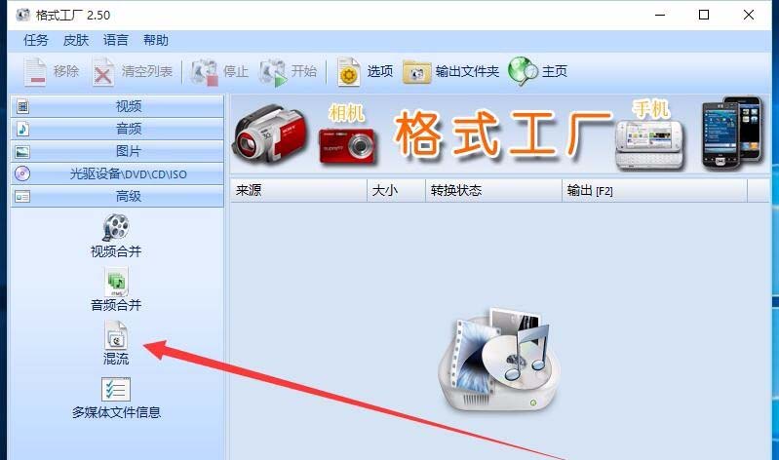Click the 输出 [F2] column header

coord(654,190)
